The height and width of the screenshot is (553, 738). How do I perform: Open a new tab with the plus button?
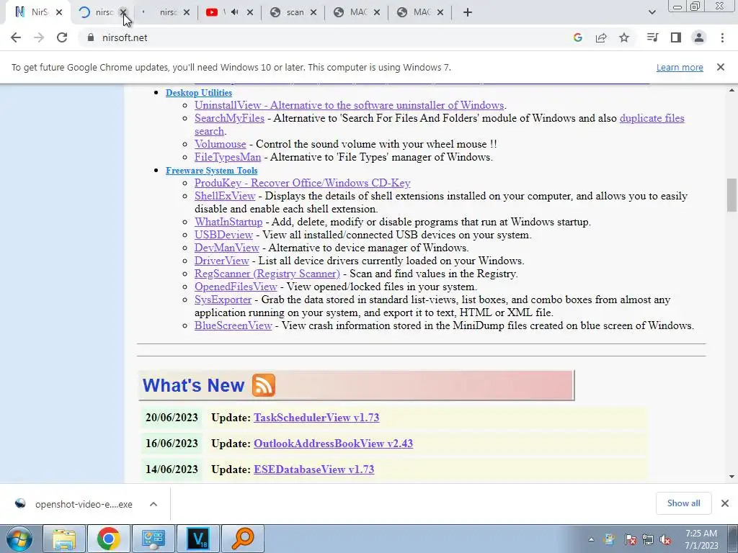pyautogui.click(x=467, y=13)
